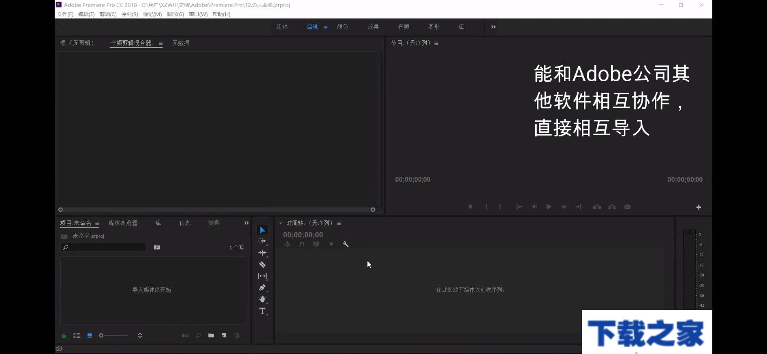Create new search bin from query
This screenshot has width=767, height=354.
157,247
